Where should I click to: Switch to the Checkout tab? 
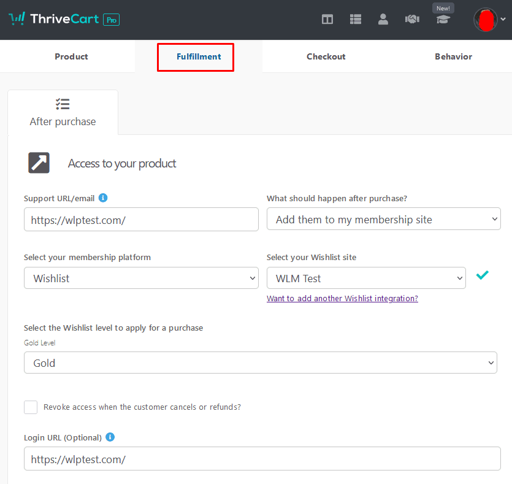tap(326, 56)
